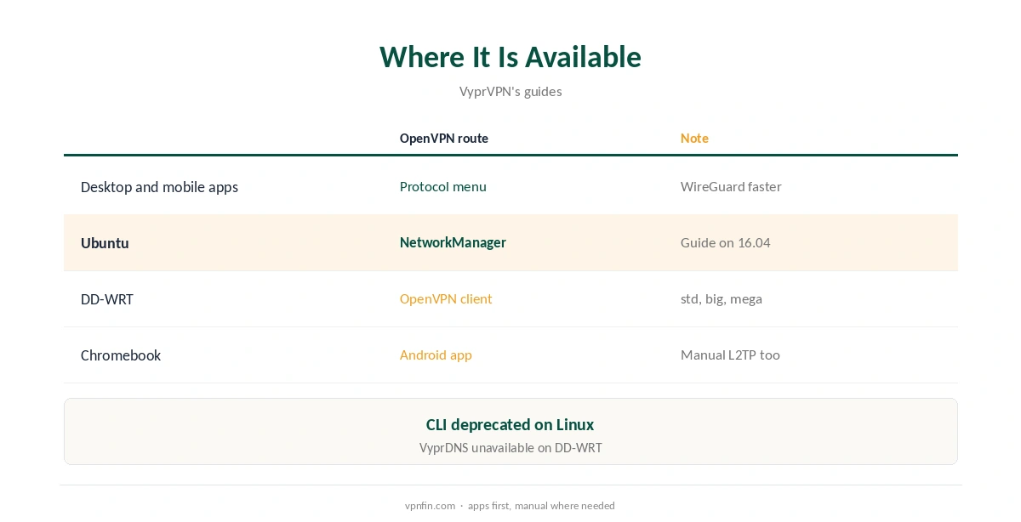Click the 'Android app' cell

pyautogui.click(x=436, y=355)
